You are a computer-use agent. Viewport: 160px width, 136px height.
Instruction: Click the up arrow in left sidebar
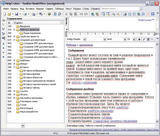point(3,44)
